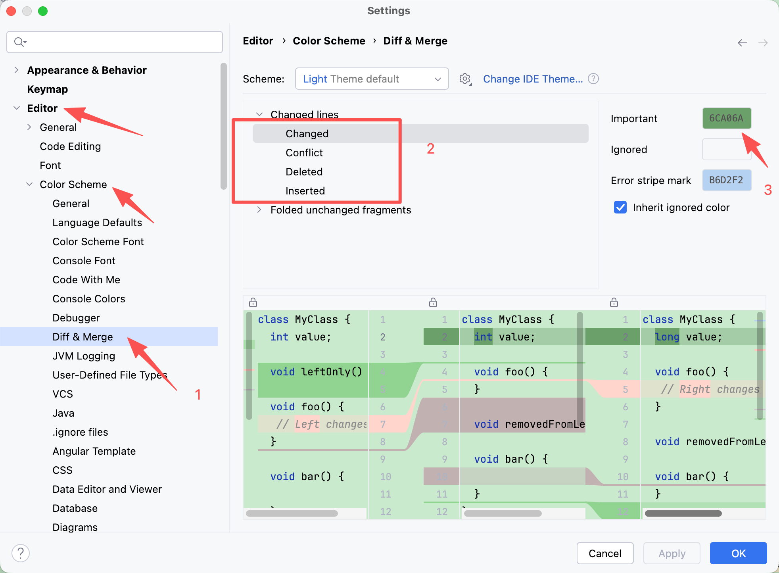Select Conflict in changed lines list

click(304, 153)
